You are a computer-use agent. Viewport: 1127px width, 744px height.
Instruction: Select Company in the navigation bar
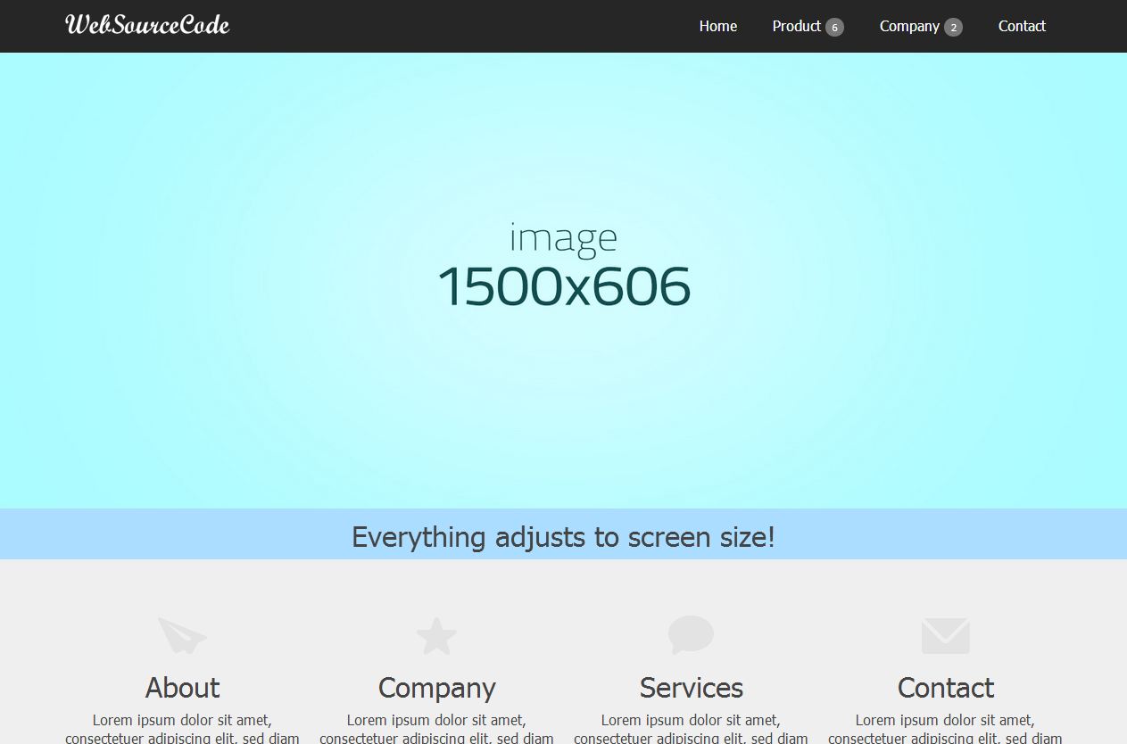(909, 26)
